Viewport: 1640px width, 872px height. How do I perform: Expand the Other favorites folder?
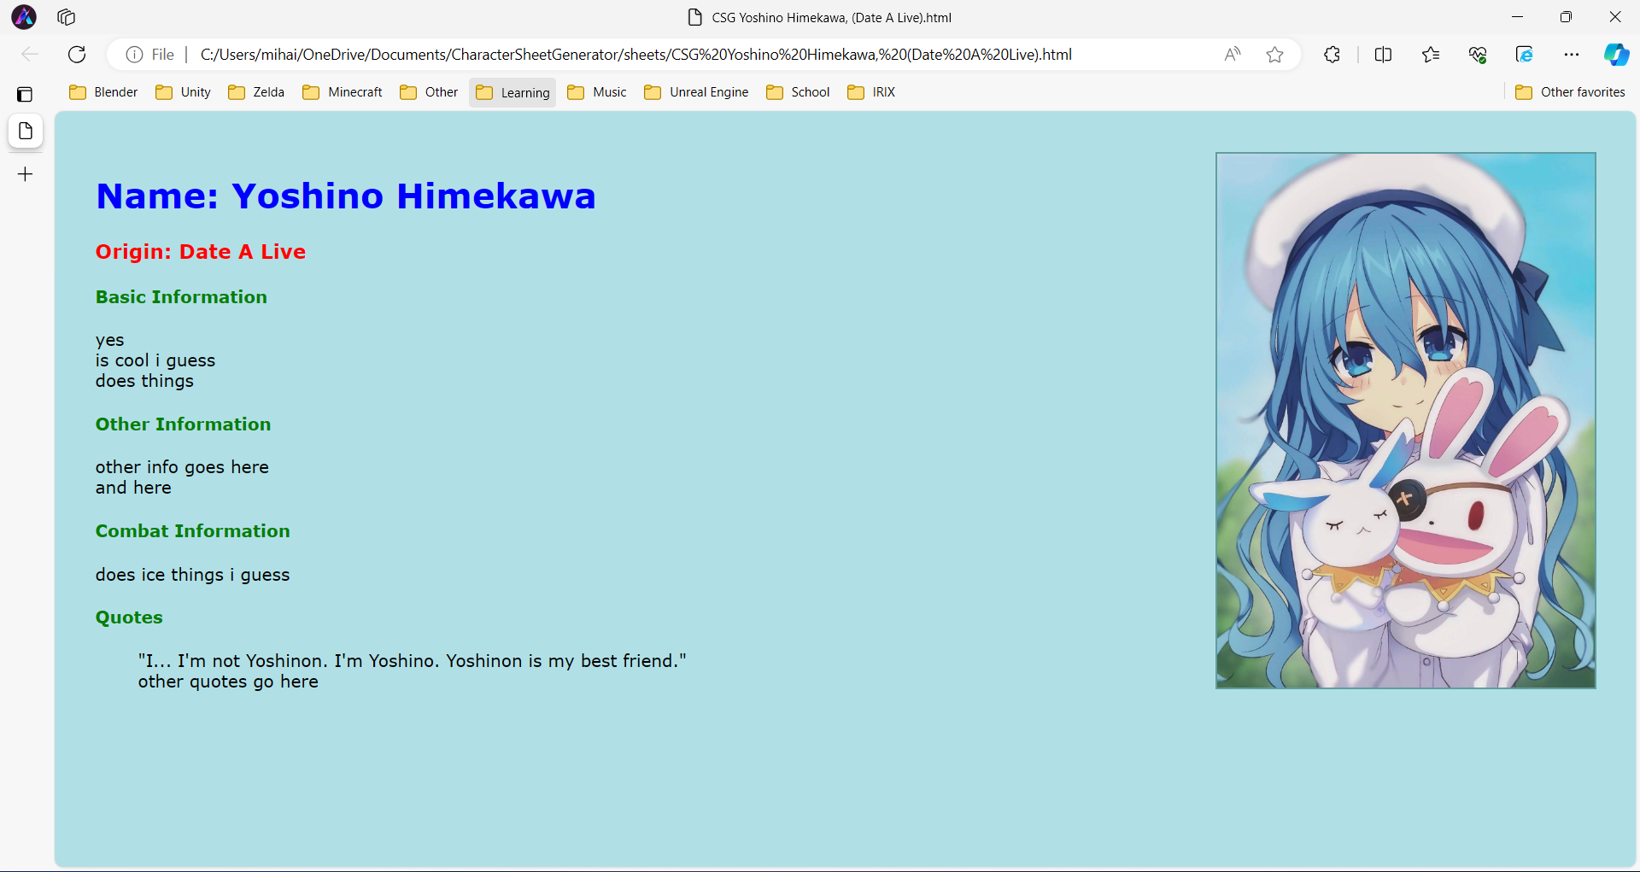point(1570,92)
